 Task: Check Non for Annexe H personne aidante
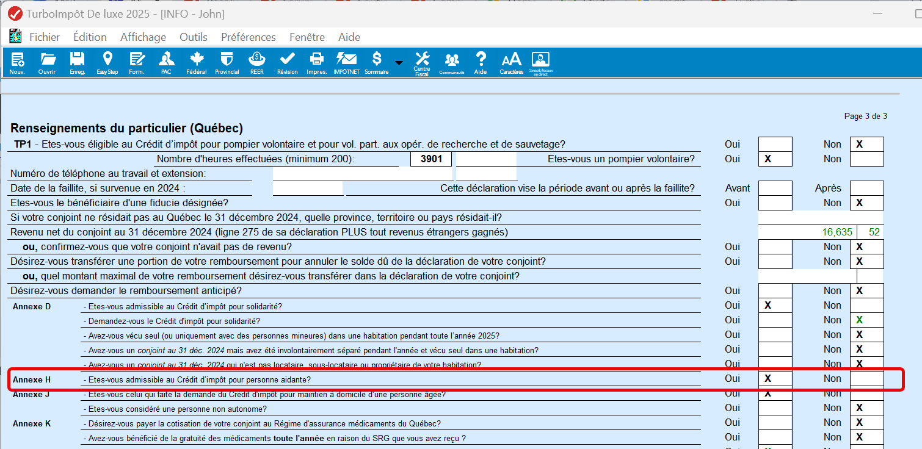(866, 379)
